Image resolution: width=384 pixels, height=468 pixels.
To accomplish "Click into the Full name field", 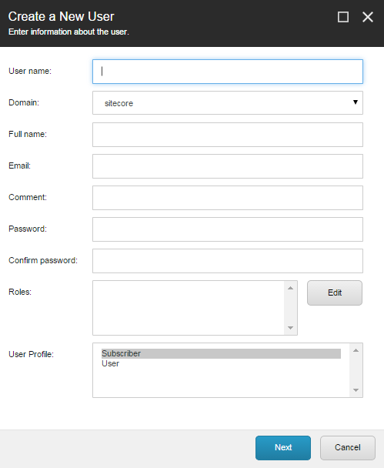I will (228, 135).
